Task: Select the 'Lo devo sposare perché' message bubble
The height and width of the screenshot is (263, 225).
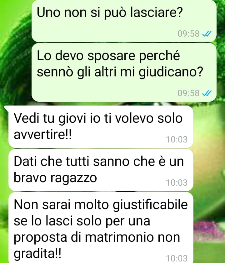Action: [x=124, y=72]
